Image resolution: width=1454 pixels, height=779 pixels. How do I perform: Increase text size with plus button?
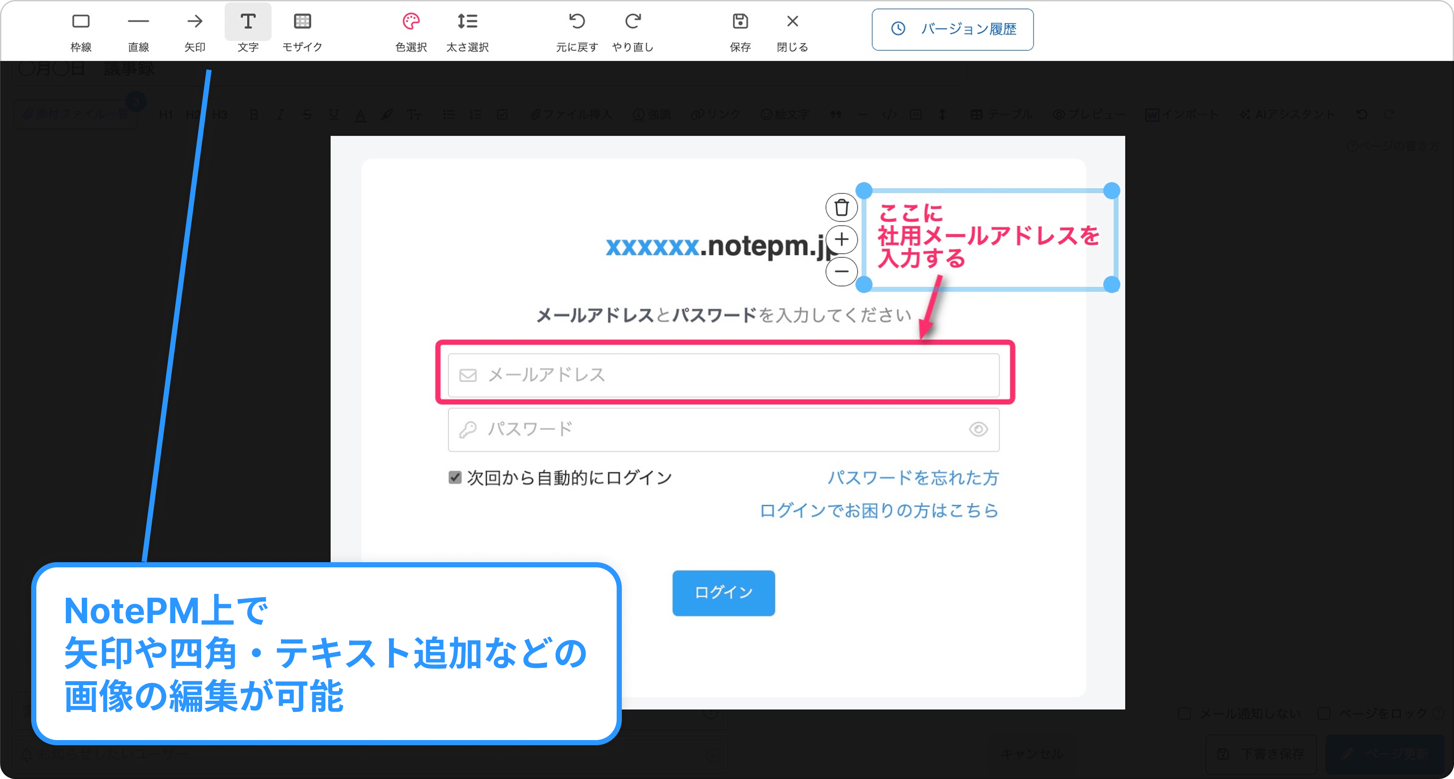(x=842, y=239)
